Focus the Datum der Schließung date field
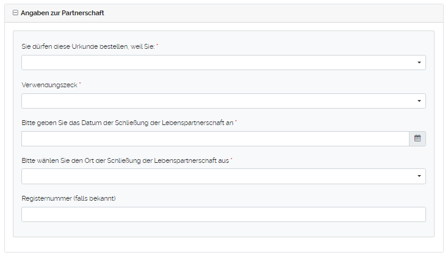This screenshot has height=255, width=448. point(215,138)
